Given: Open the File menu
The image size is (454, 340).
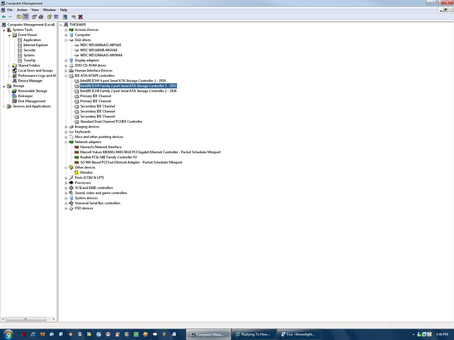Looking at the screenshot, I should [x=10, y=10].
